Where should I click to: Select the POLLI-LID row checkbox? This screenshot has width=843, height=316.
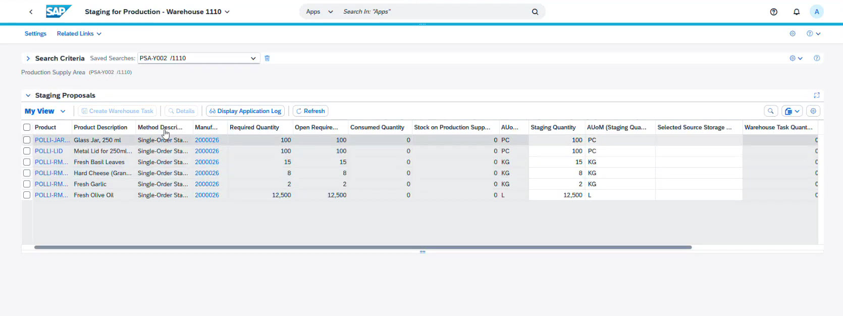coord(27,151)
